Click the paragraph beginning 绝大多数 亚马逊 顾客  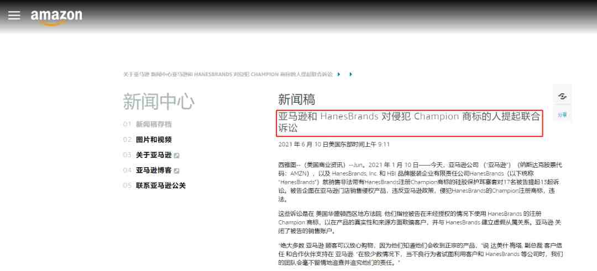pos(421,253)
